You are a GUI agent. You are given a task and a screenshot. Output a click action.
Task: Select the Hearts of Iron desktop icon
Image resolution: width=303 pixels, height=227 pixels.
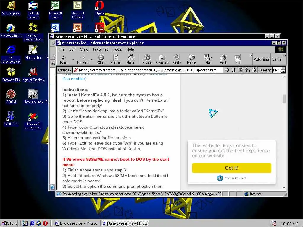tap(33, 97)
